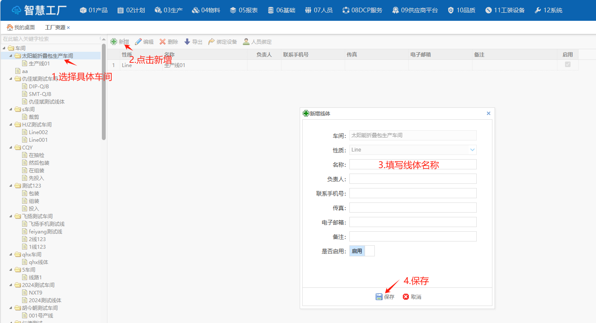Toggle the 是否启用 switch in dialog
The width and height of the screenshot is (596, 323).
(362, 251)
